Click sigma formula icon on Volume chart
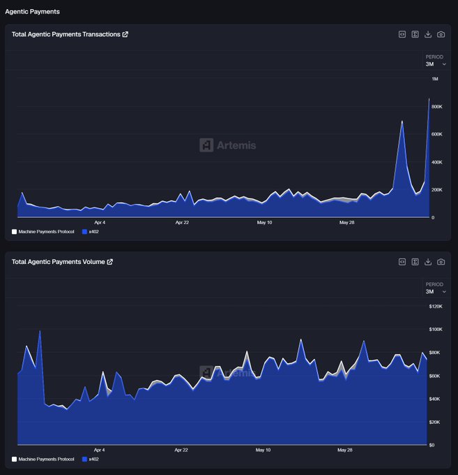 tap(415, 262)
